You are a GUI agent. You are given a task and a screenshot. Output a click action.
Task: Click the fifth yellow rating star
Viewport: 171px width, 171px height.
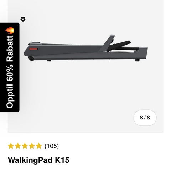point(39,146)
